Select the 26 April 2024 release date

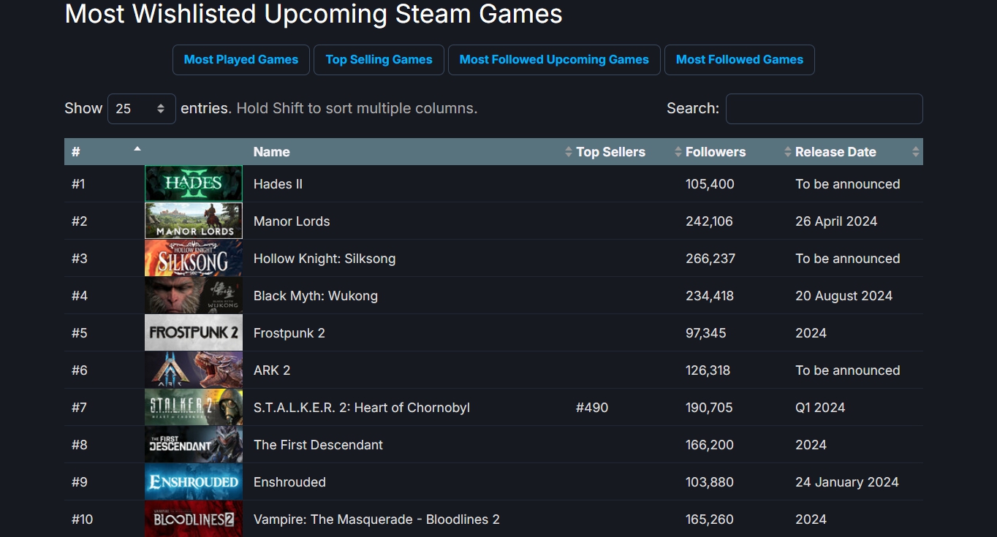(836, 221)
